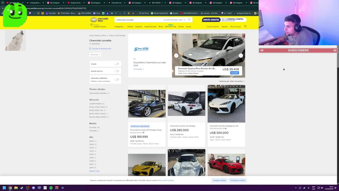Click the San Jorge store logo
This screenshot has height=191, width=339.
point(141,49)
